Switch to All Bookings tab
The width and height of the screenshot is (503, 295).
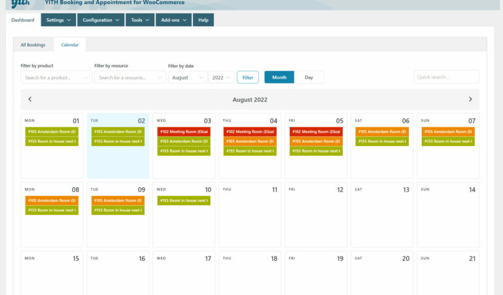[x=33, y=45]
